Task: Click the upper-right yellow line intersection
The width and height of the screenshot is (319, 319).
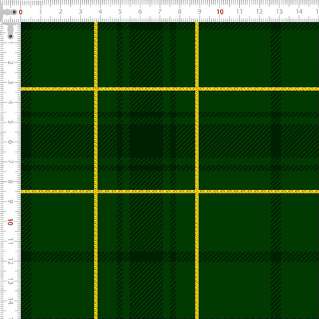Action: (x=197, y=89)
